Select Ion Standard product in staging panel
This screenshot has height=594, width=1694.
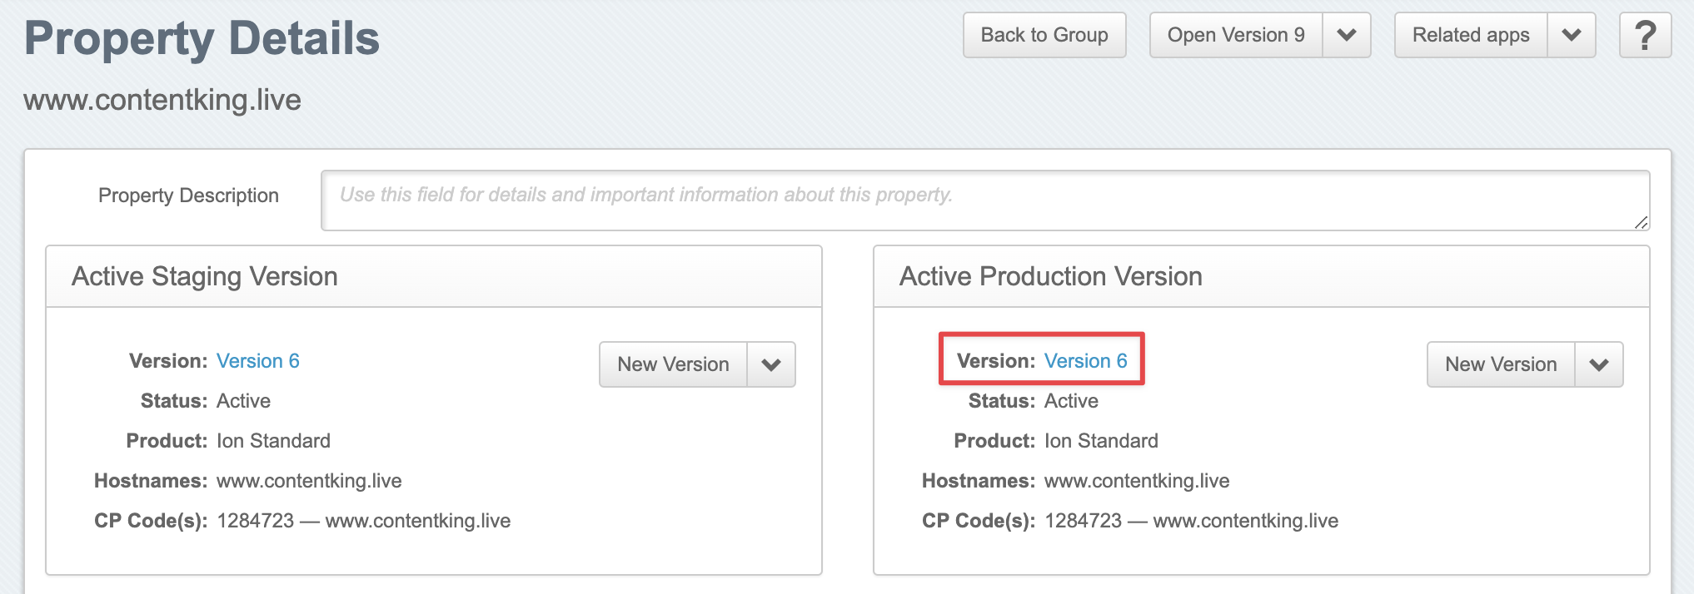[x=273, y=441]
